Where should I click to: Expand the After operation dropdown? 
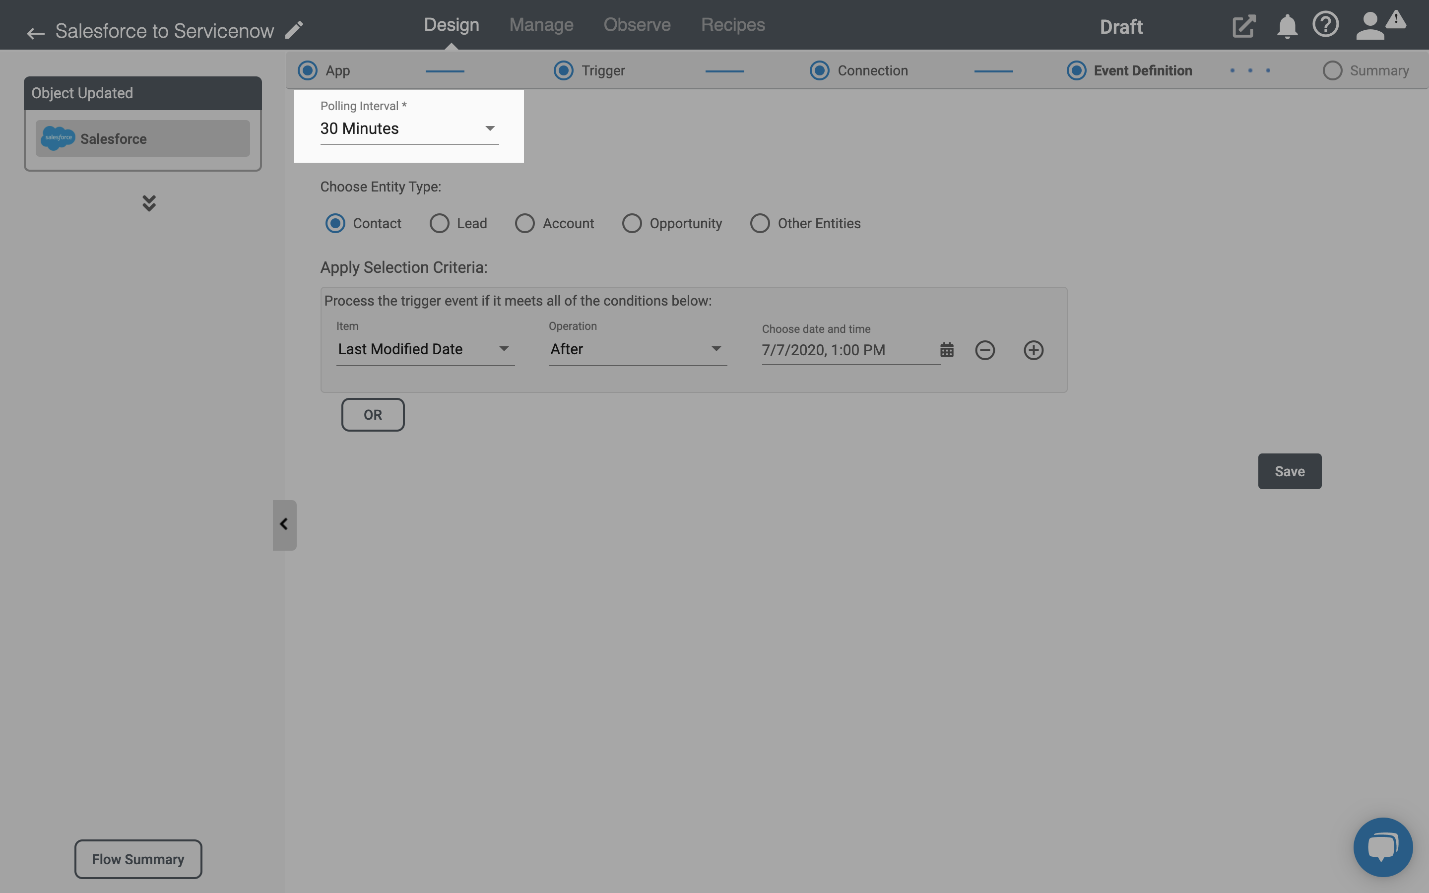[x=717, y=349]
